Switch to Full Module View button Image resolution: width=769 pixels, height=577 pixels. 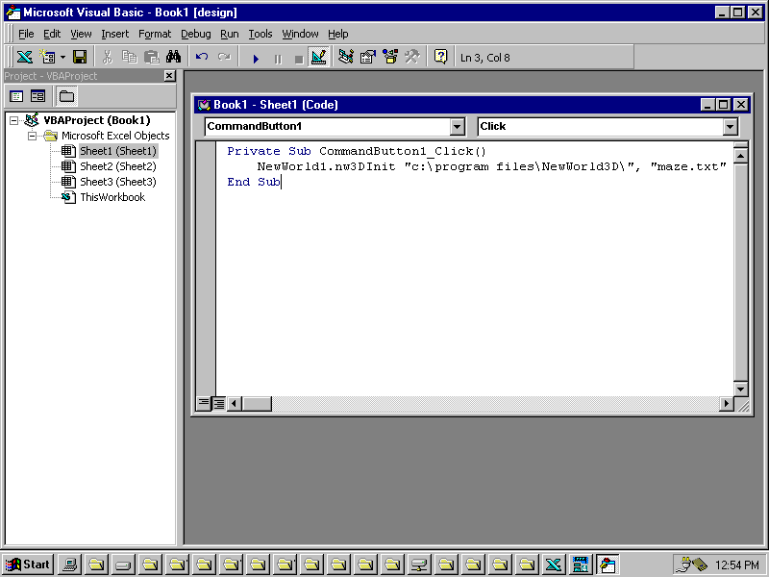(219, 404)
